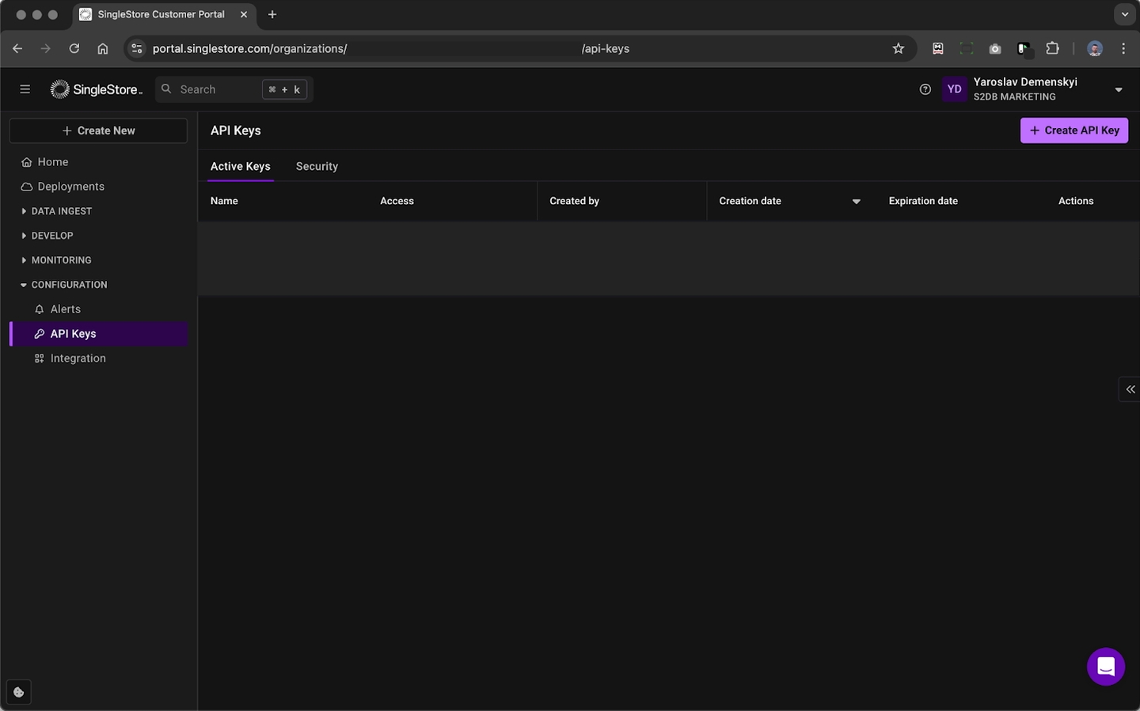Expand the MONITORING section

click(x=22, y=259)
